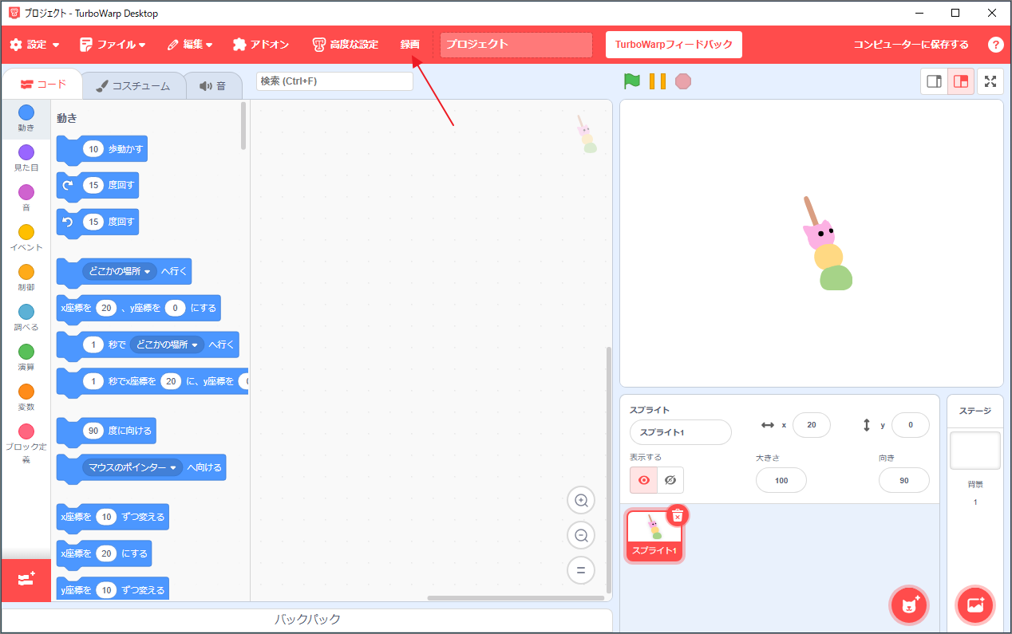
Task: Hide the sprite with crossed-eye toggle
Action: click(670, 480)
